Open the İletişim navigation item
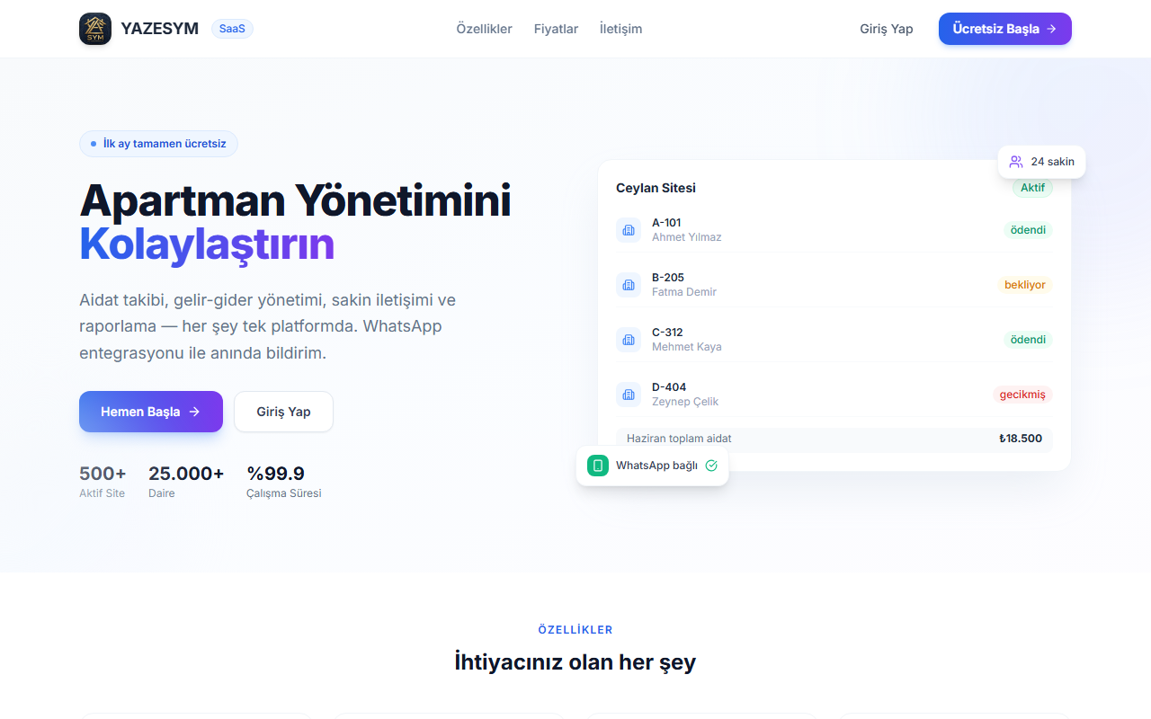The width and height of the screenshot is (1151, 719). click(620, 29)
